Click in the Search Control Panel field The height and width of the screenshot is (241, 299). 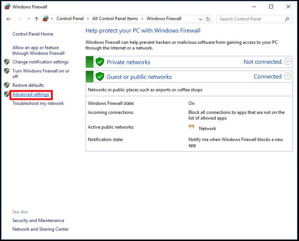coord(250,19)
